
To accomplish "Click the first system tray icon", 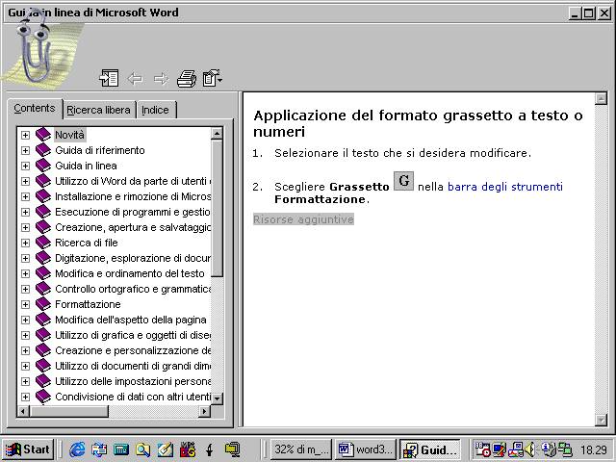I will 482,449.
